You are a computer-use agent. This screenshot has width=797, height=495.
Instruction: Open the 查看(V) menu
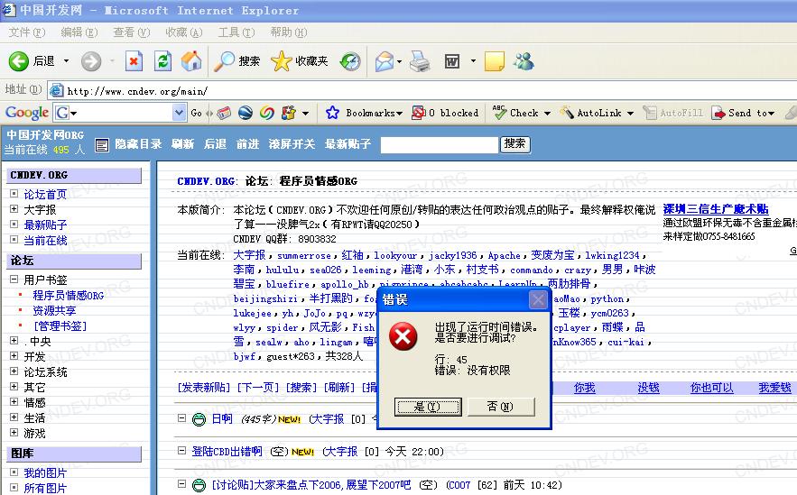click(x=130, y=32)
